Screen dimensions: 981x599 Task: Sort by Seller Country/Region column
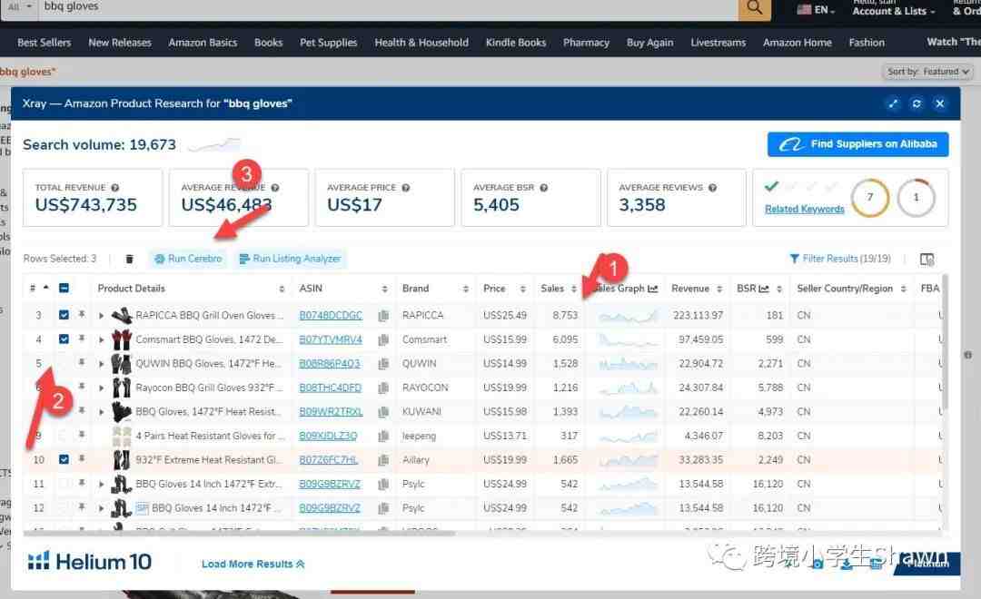tap(904, 289)
